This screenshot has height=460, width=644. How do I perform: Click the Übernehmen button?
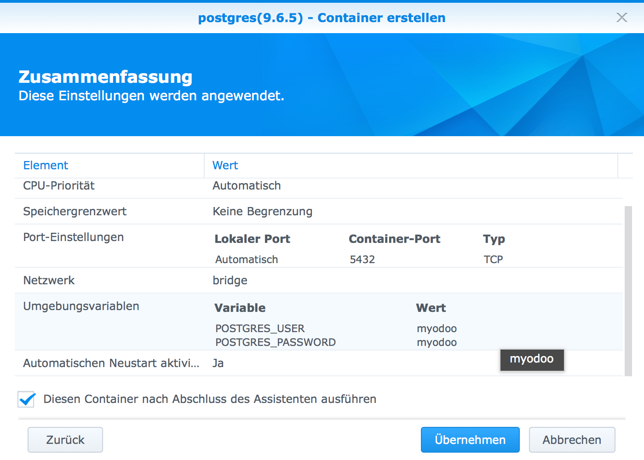(x=470, y=439)
